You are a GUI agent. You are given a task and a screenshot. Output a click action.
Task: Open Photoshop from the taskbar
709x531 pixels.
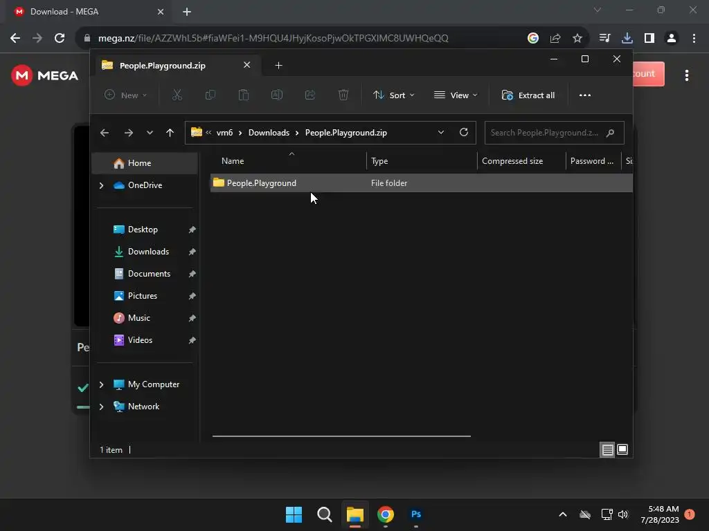click(416, 514)
